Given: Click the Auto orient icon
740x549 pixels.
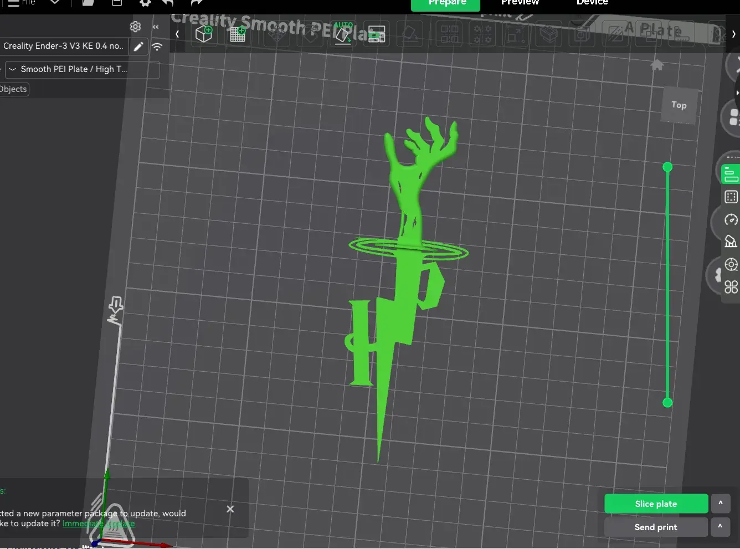Looking at the screenshot, I should pyautogui.click(x=343, y=34).
